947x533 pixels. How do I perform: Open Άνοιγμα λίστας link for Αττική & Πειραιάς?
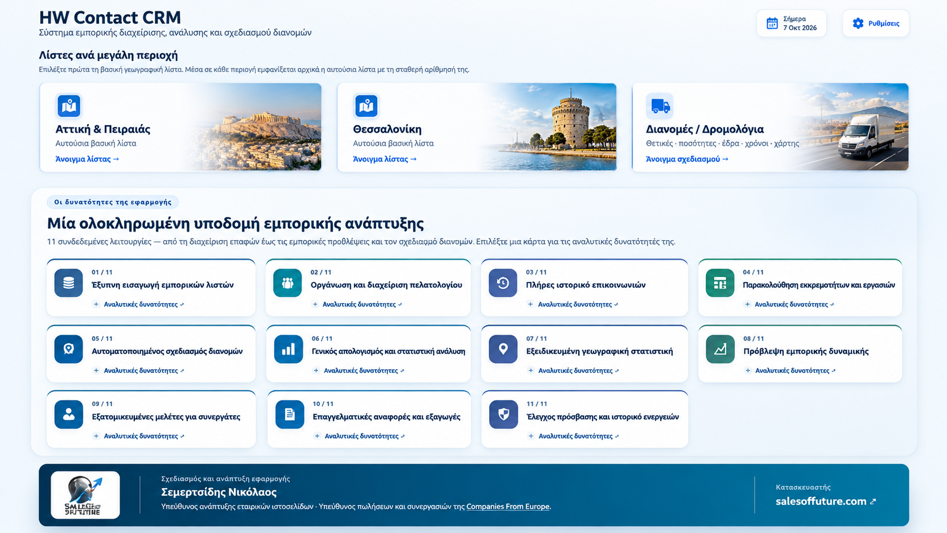click(87, 159)
